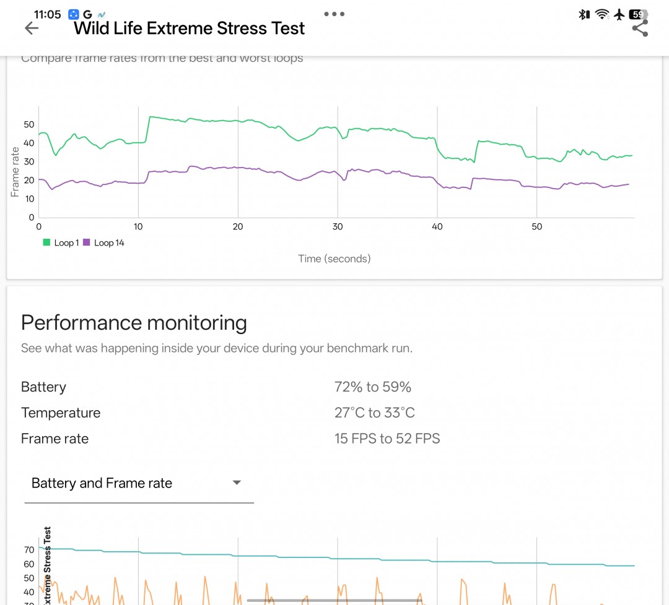Tap the three-dot handle at top
Viewport: 669px width, 605px height.
(x=334, y=14)
